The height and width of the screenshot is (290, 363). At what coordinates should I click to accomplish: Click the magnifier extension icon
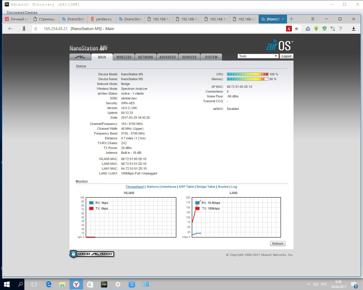333,29
